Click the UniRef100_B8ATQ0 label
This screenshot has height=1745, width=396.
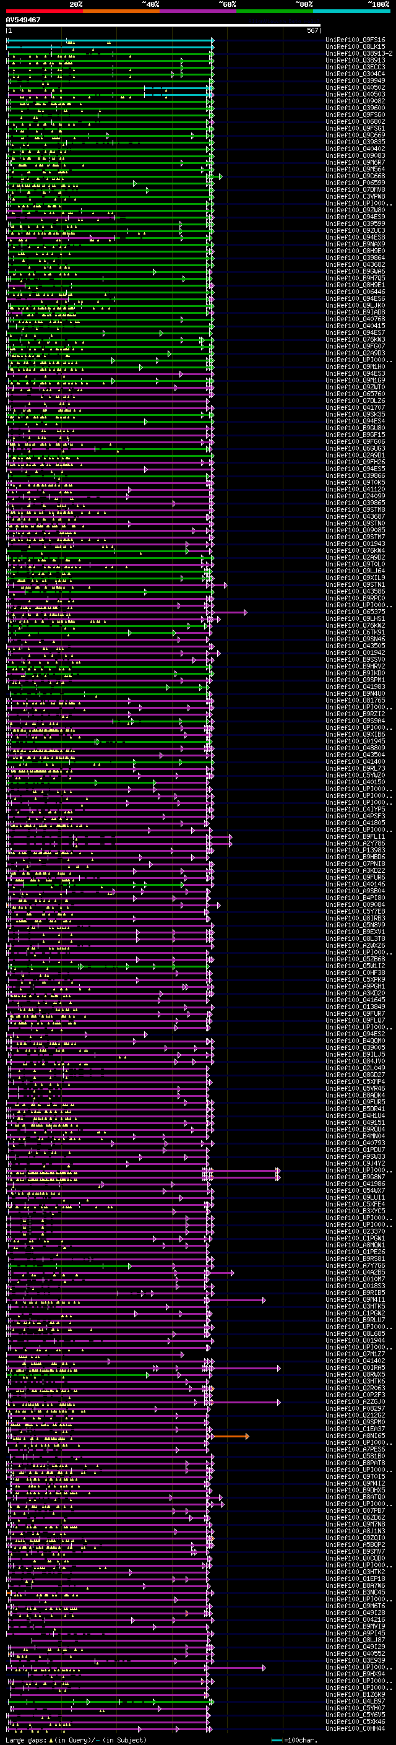(x=355, y=1496)
